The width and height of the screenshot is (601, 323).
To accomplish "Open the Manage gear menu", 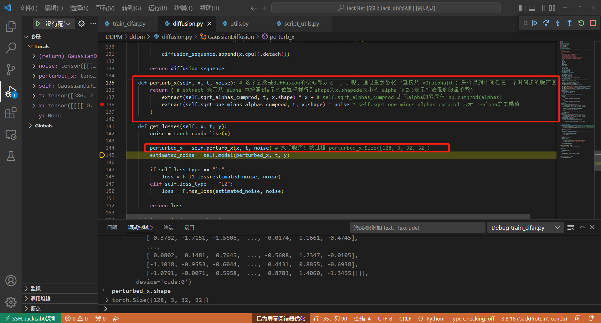I will coord(11,302).
